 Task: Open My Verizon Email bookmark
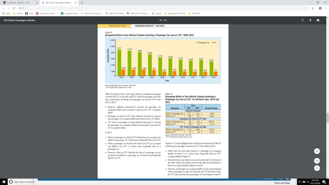47,13
